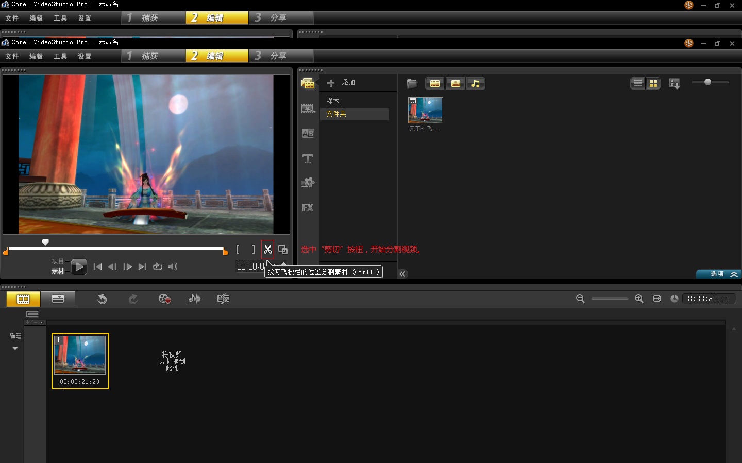Screen dimensions: 742x463
Task: Open the track manager list icon
Action: (x=32, y=314)
